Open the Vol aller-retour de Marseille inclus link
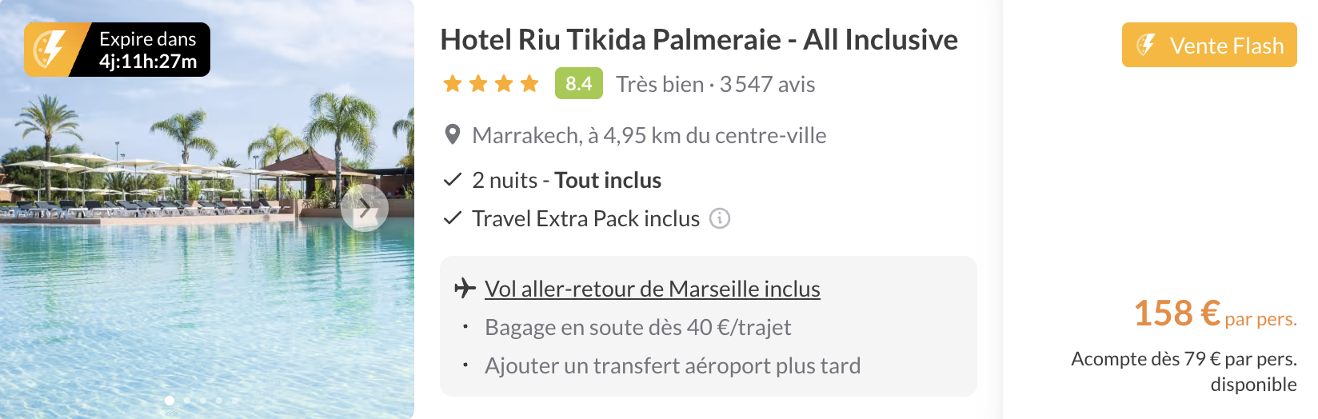This screenshot has height=419, width=1318. coord(652,289)
